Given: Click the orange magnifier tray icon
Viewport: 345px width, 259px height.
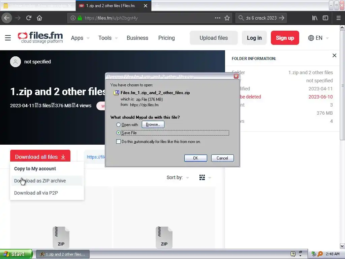Looking at the screenshot, I should 320,254.
